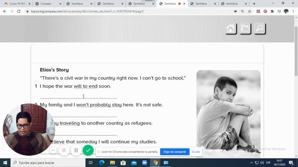Click the Loom webcam bubble
The image size is (298, 167).
pos(29,129)
